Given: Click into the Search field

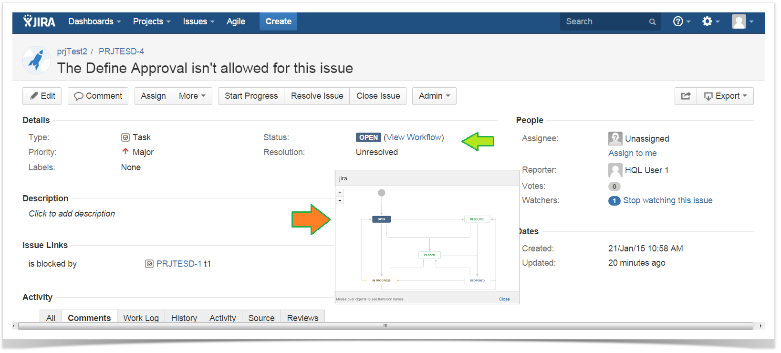Looking at the screenshot, I should [x=604, y=21].
